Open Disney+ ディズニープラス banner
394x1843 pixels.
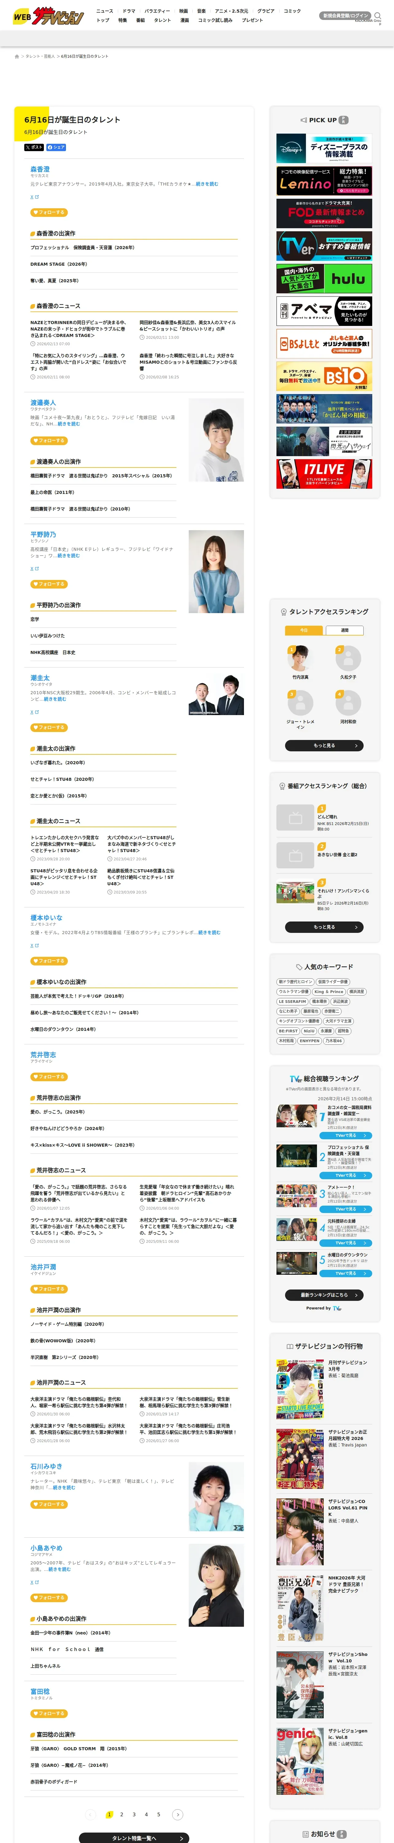click(x=325, y=149)
